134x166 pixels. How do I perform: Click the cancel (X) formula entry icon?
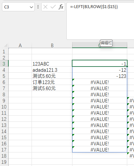click(x=45, y=7)
